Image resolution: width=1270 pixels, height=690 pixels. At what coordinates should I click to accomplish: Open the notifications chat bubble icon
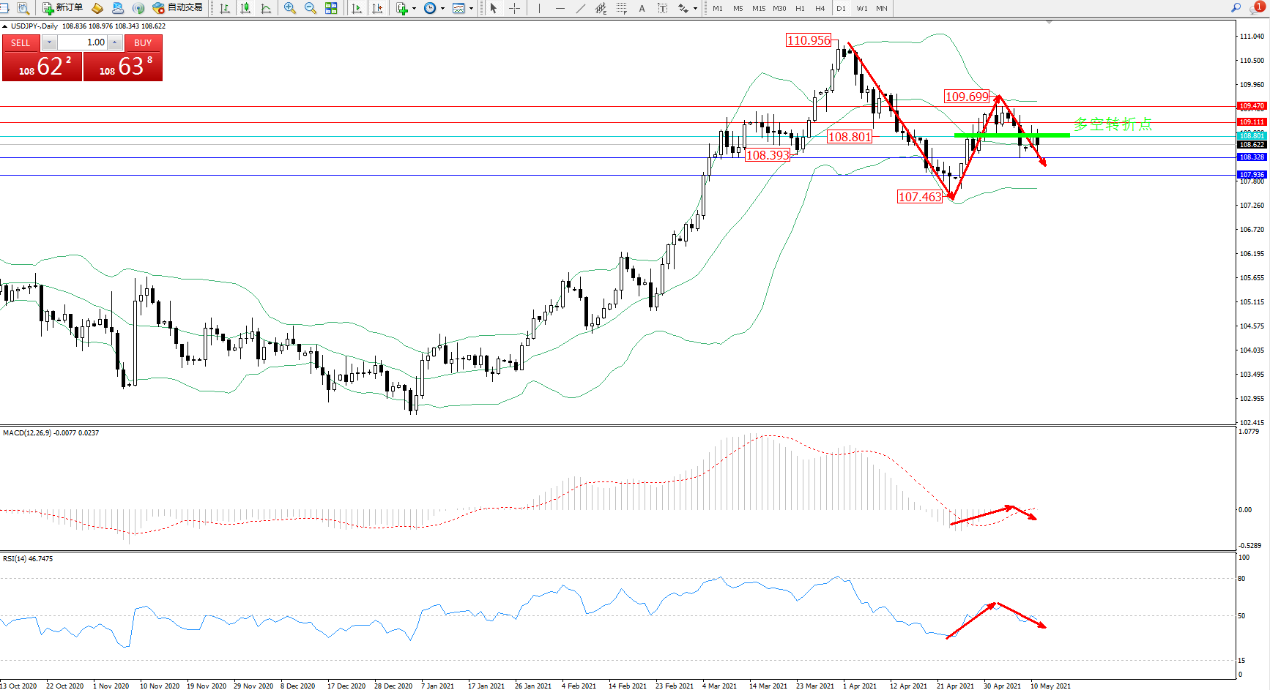coord(1255,8)
